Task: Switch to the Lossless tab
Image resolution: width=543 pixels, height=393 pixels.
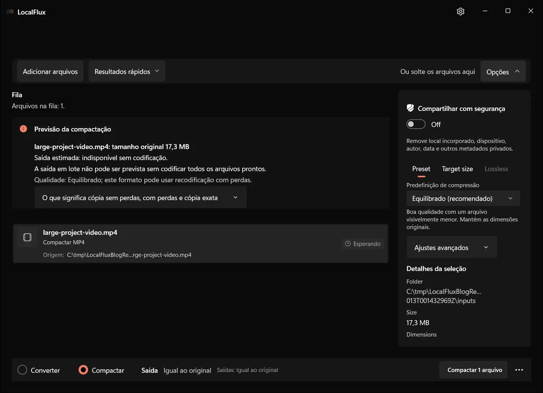Action: (496, 169)
